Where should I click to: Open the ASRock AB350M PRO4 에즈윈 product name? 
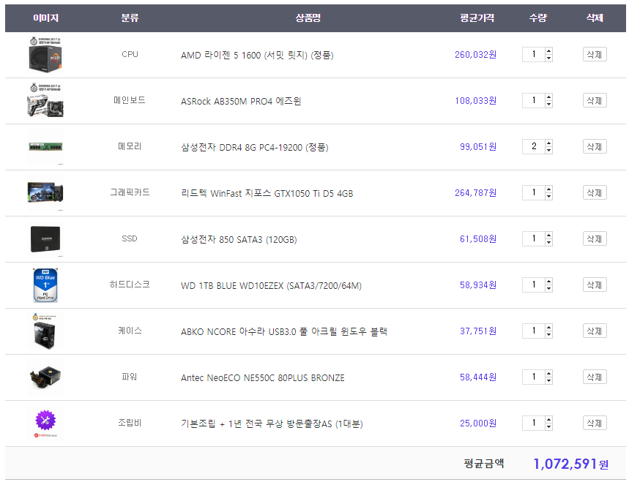tap(241, 101)
